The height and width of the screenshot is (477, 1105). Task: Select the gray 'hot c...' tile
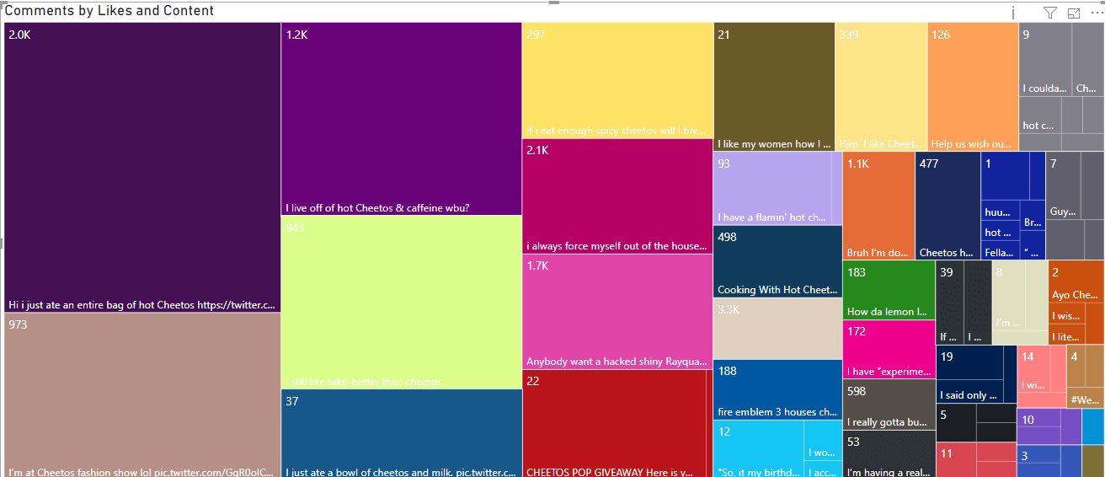(1040, 115)
